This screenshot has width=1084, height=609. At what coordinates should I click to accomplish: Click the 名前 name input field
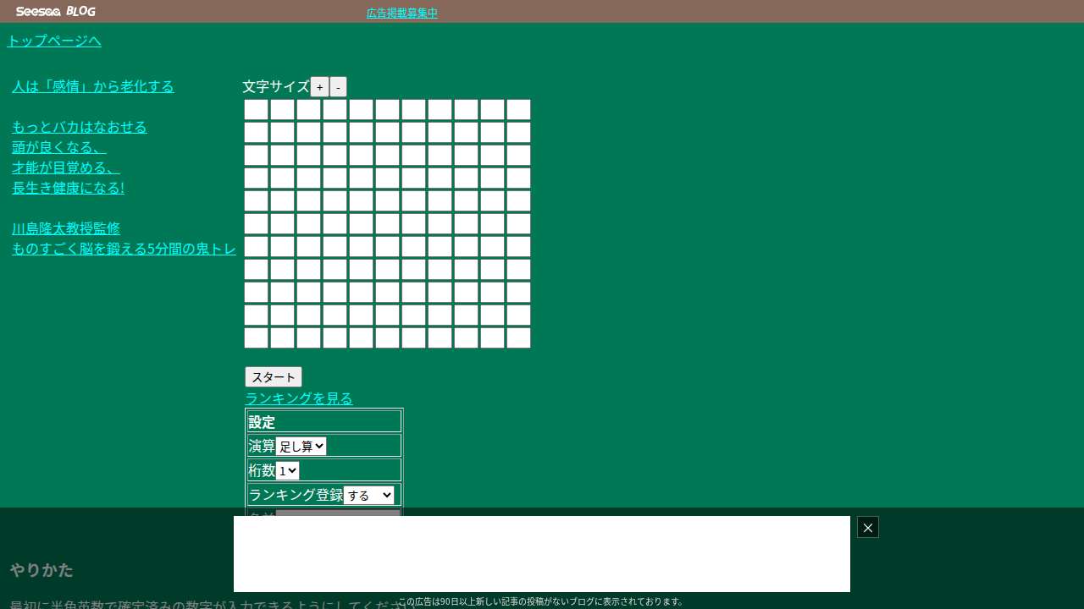click(338, 513)
